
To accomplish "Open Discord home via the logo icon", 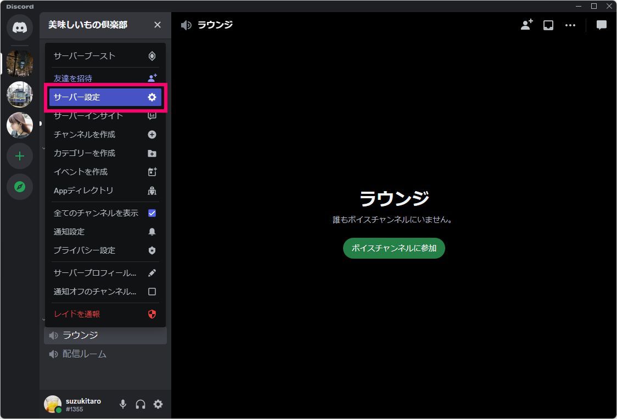I will [x=20, y=27].
